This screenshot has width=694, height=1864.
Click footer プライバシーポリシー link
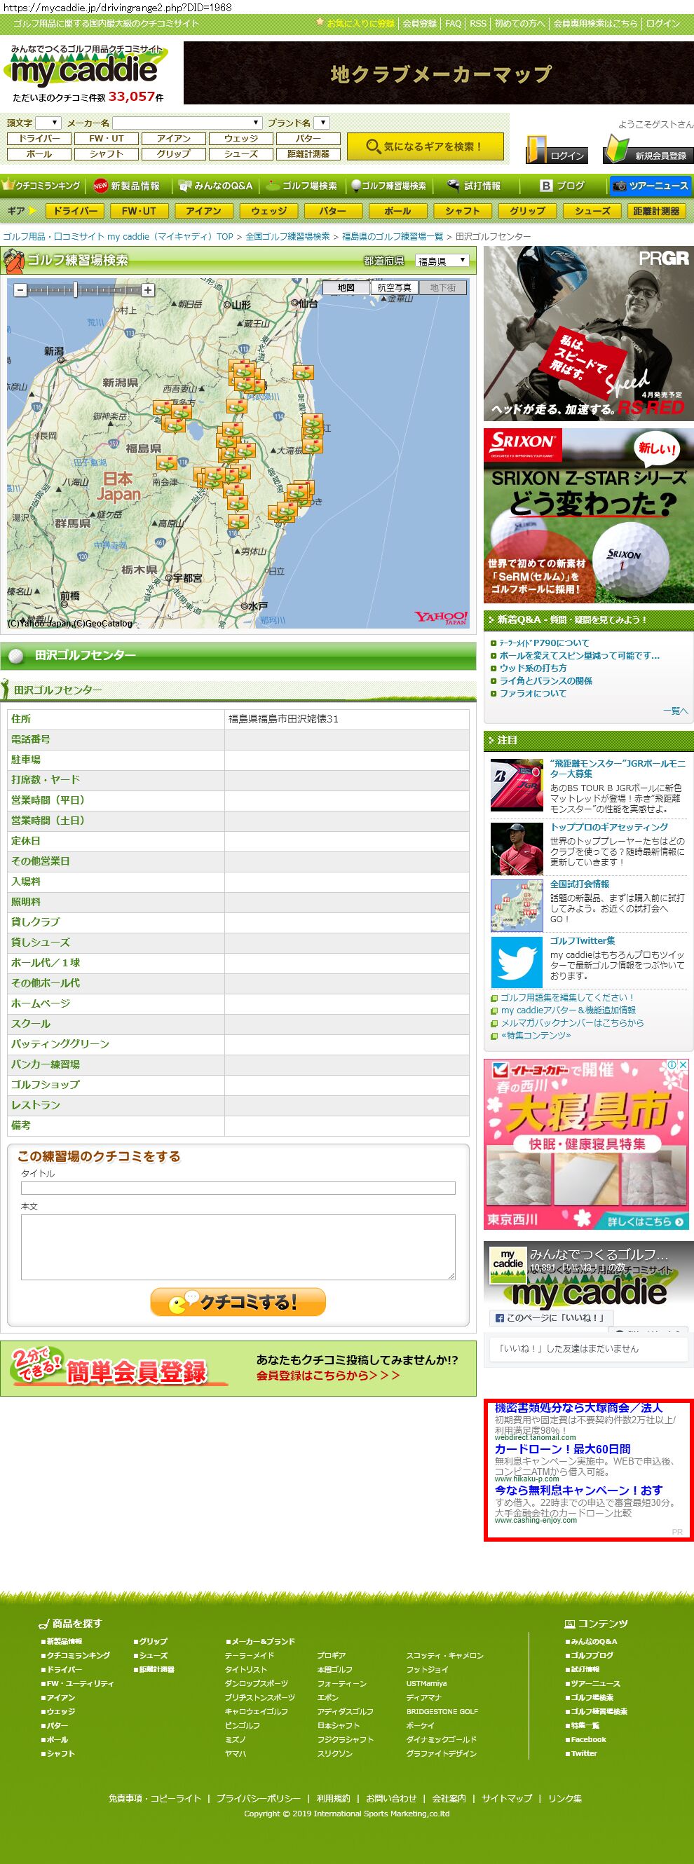258,1798
